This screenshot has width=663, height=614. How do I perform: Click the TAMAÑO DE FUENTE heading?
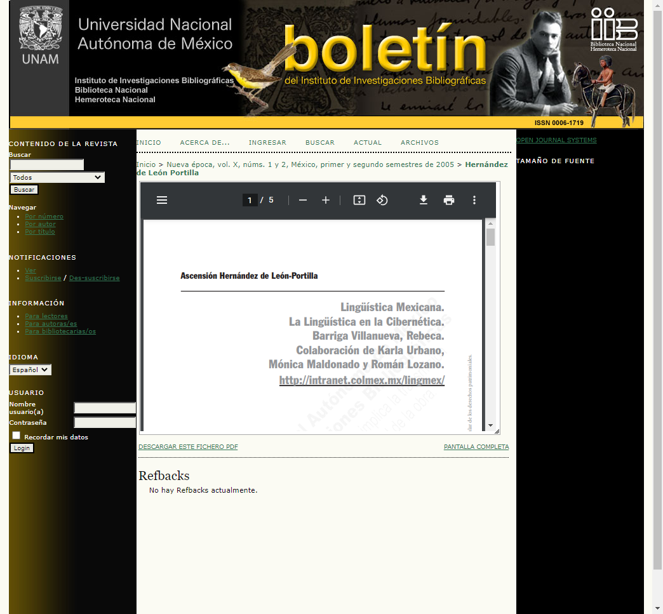click(555, 161)
